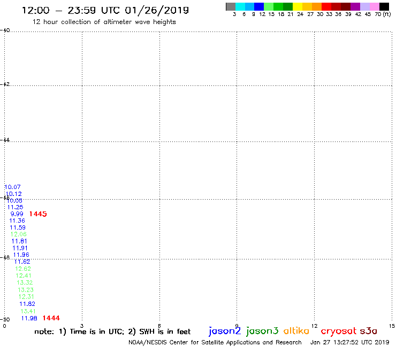
Task: Click the dark red 's3a' satellite legend label
Action: pyautogui.click(x=369, y=331)
